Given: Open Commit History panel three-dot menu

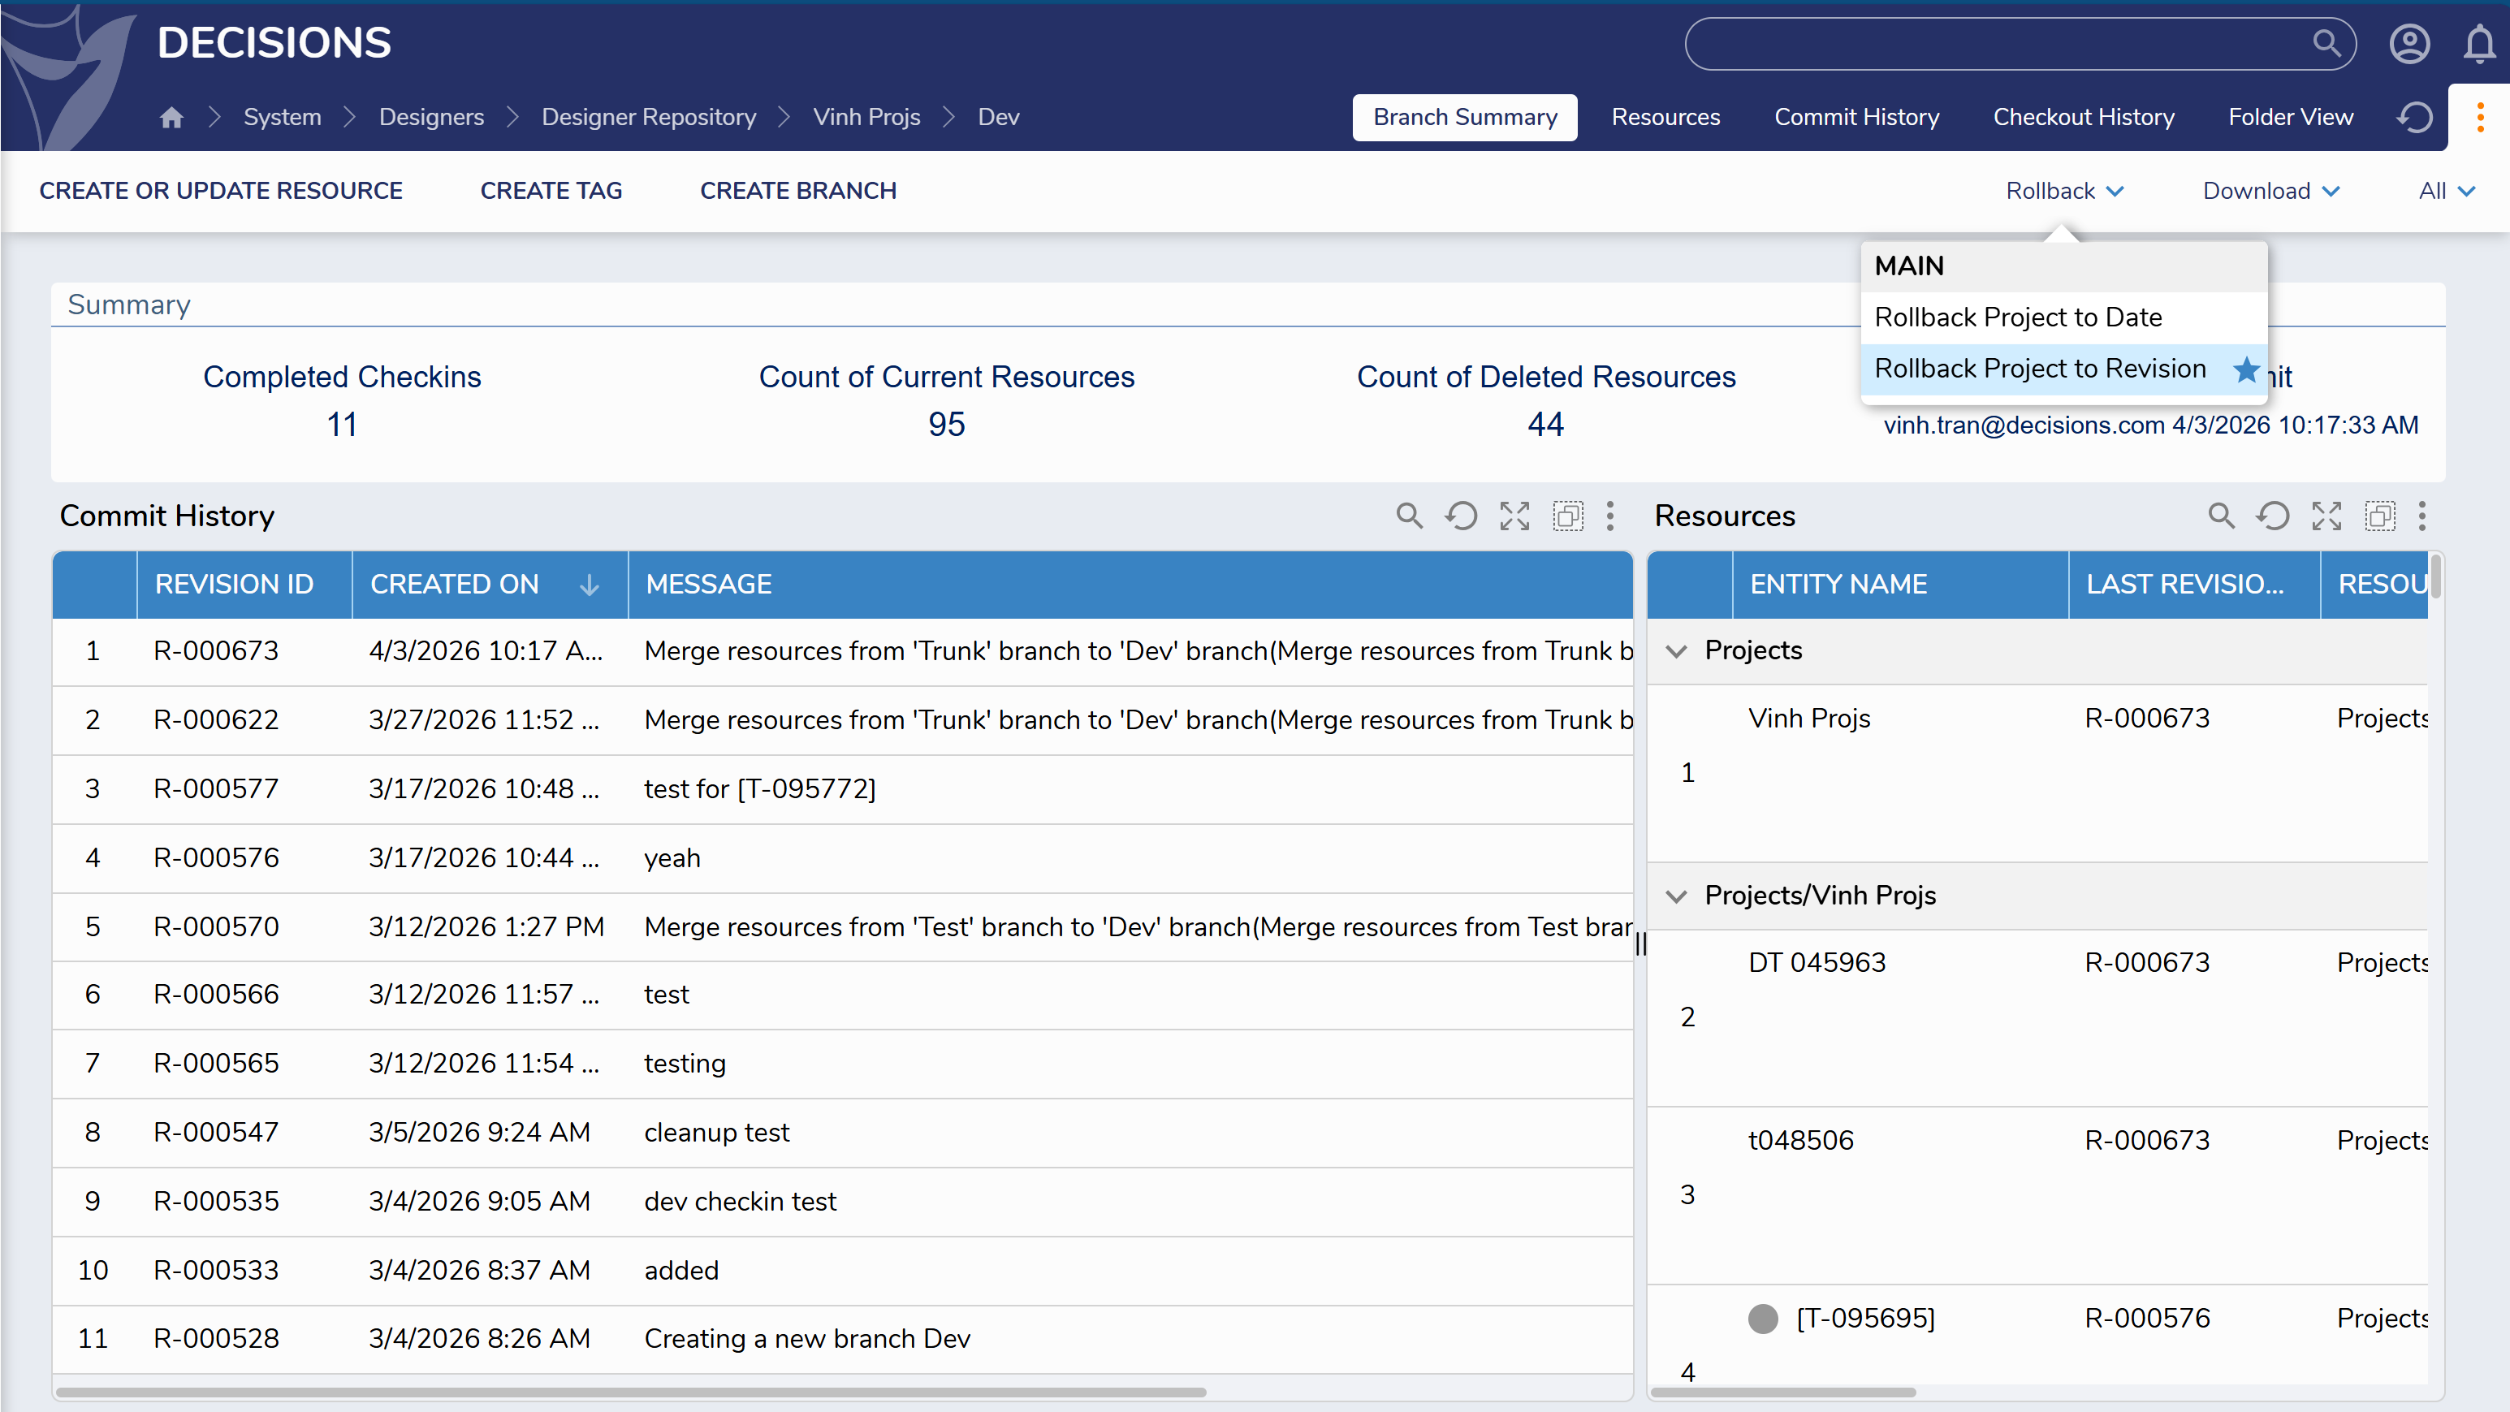Looking at the screenshot, I should click(1609, 516).
